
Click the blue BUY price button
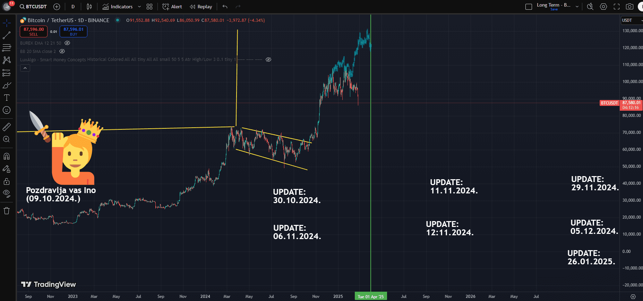[74, 31]
